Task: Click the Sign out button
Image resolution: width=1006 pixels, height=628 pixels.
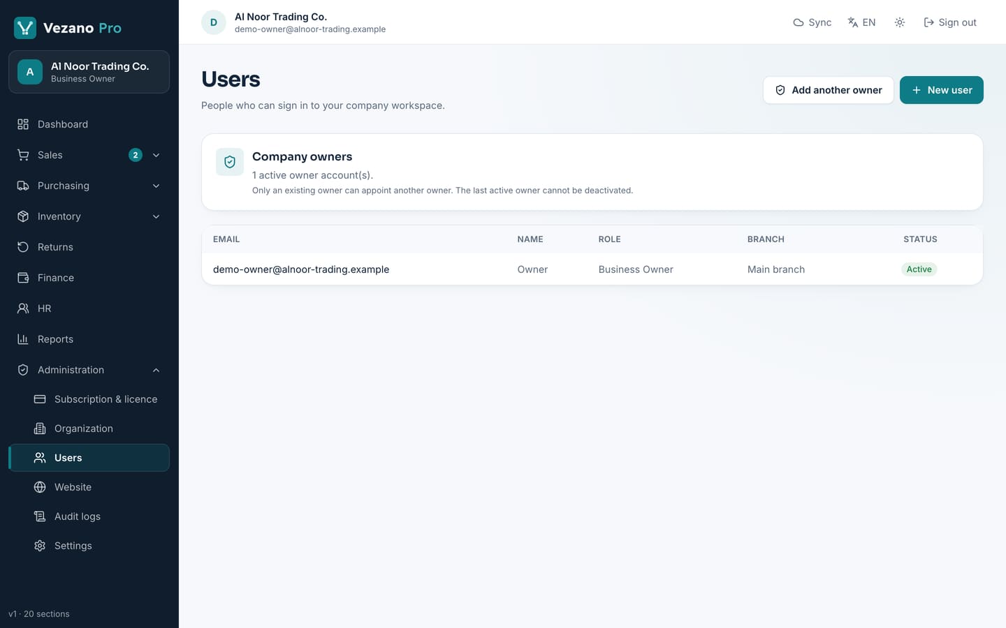Action: coord(950,22)
